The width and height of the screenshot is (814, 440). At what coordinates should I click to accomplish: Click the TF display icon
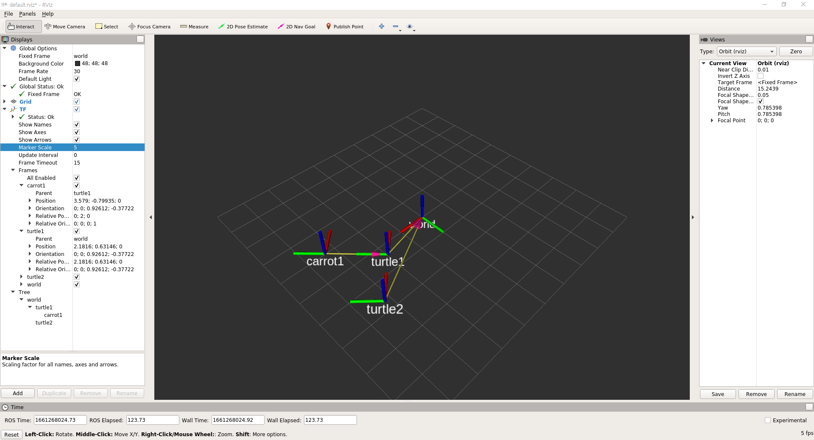14,109
